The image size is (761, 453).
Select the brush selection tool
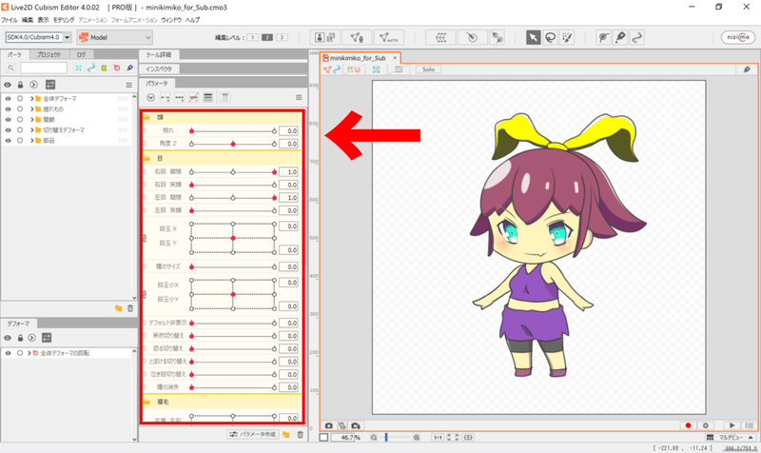pos(566,37)
